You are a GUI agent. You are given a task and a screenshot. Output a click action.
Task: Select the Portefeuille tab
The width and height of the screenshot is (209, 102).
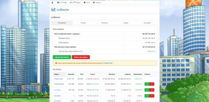click(62, 23)
